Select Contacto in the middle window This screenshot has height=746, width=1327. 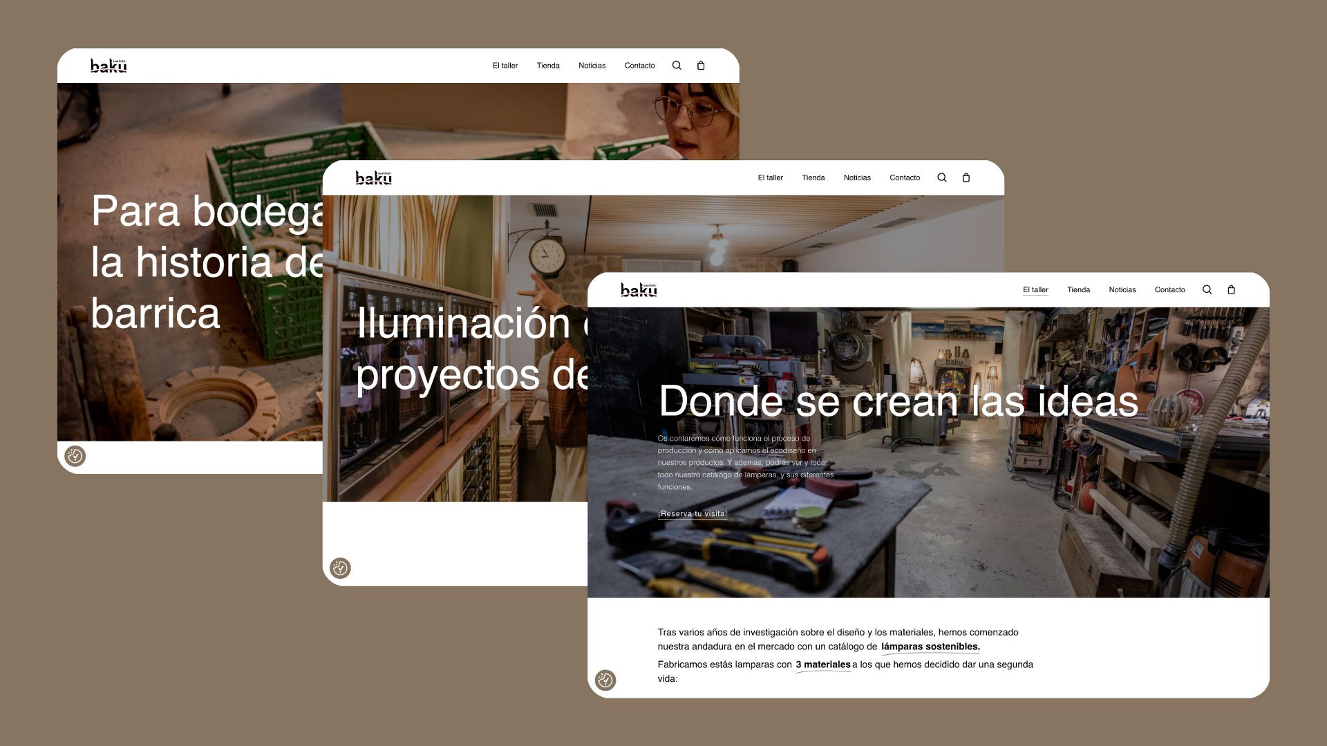pos(905,178)
